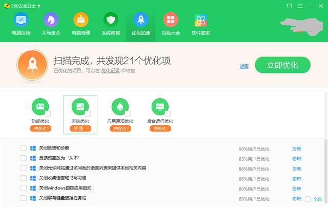Screen dimensions: 328x207
Task: Click 忽略 for 关闭允许网站 language list item
Action: point(297,168)
